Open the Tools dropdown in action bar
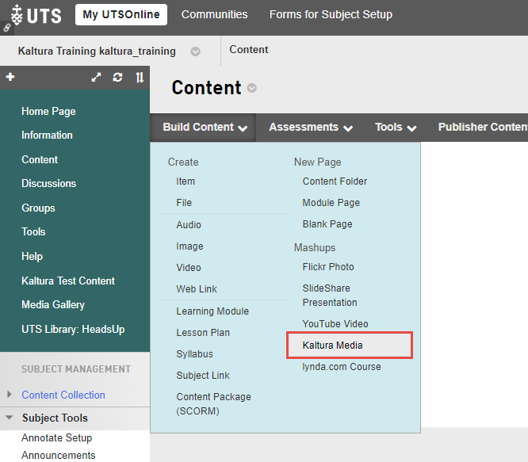The width and height of the screenshot is (528, 462). click(395, 127)
